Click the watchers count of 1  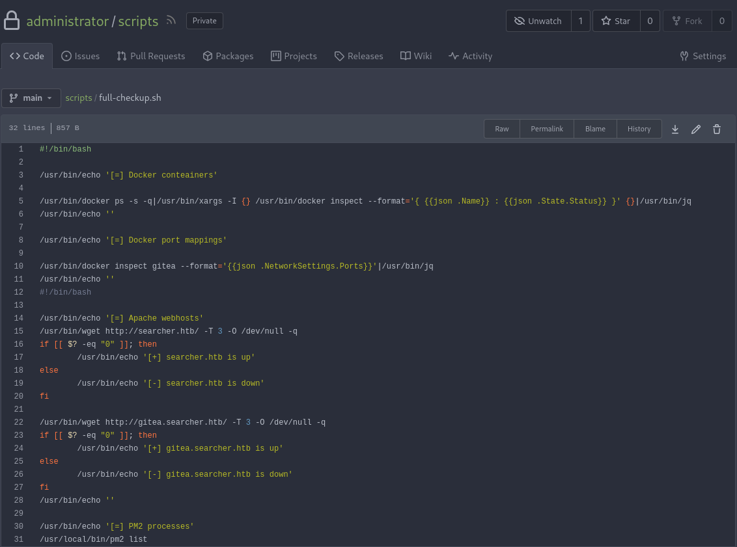point(581,21)
